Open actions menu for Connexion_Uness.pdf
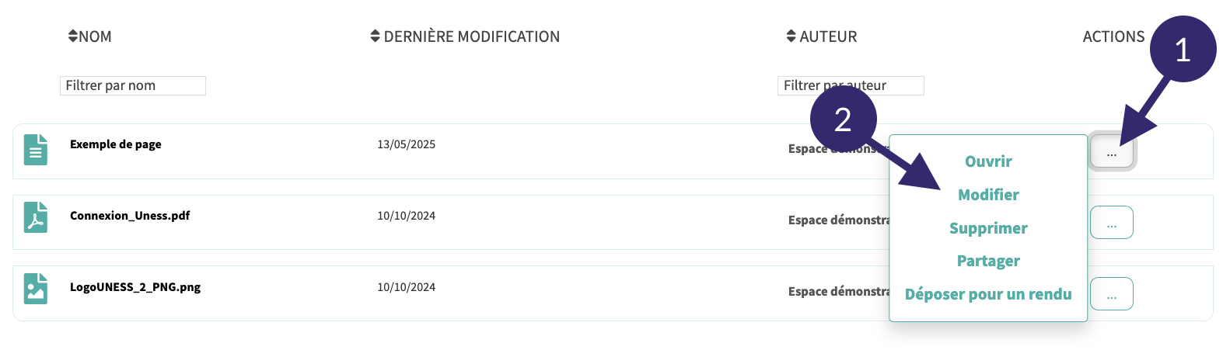1230x357 pixels. (x=1111, y=224)
